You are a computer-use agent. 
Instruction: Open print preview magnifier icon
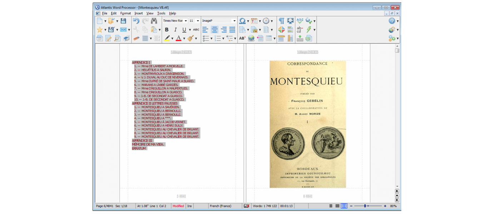click(117, 38)
